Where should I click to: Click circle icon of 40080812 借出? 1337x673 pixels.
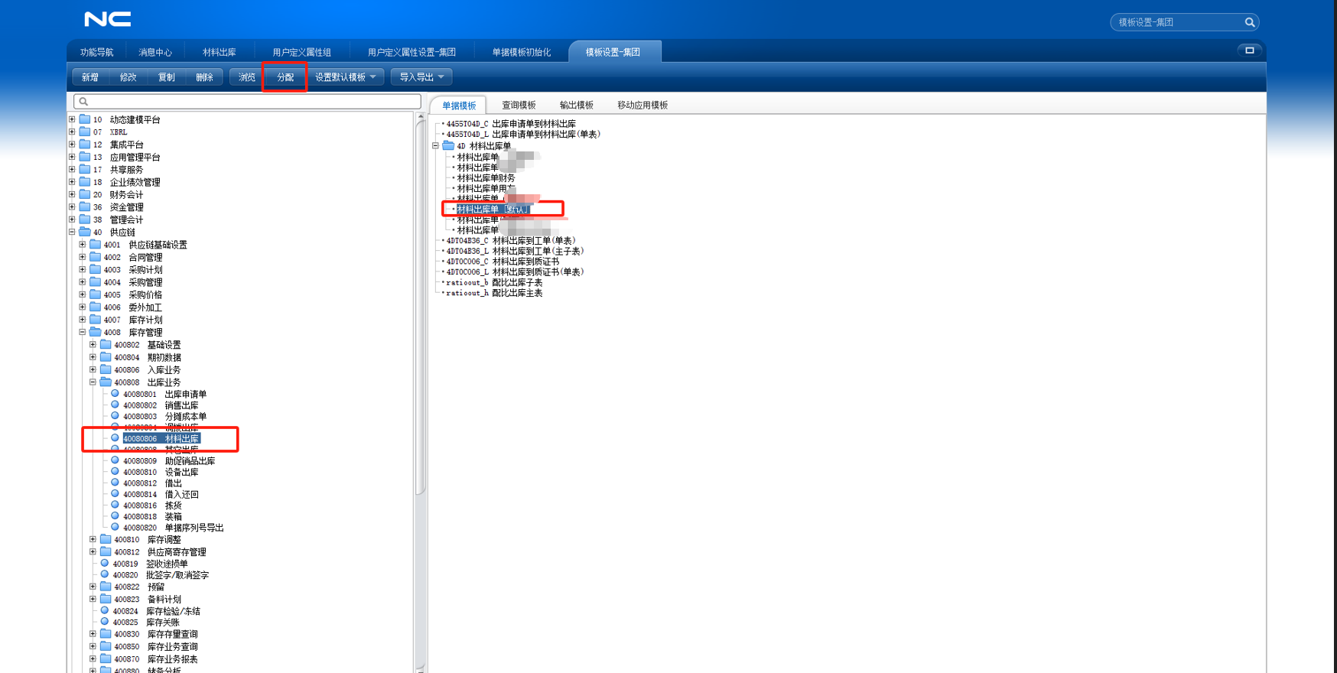coord(115,483)
